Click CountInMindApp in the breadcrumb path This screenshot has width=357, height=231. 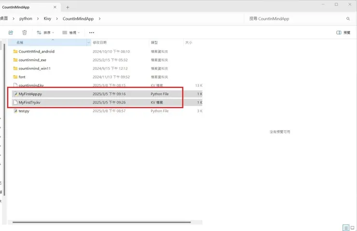pyautogui.click(x=78, y=19)
